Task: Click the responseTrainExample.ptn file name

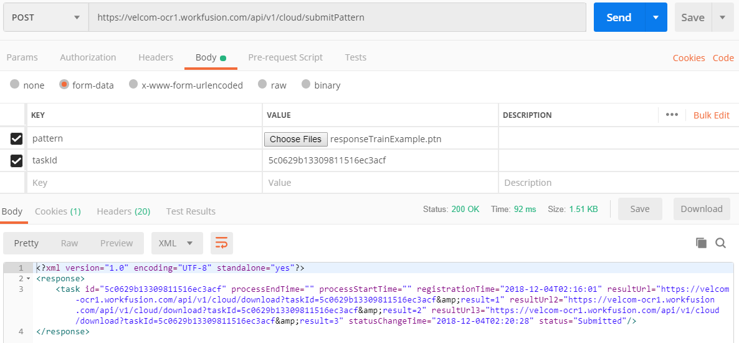Action: (386, 139)
